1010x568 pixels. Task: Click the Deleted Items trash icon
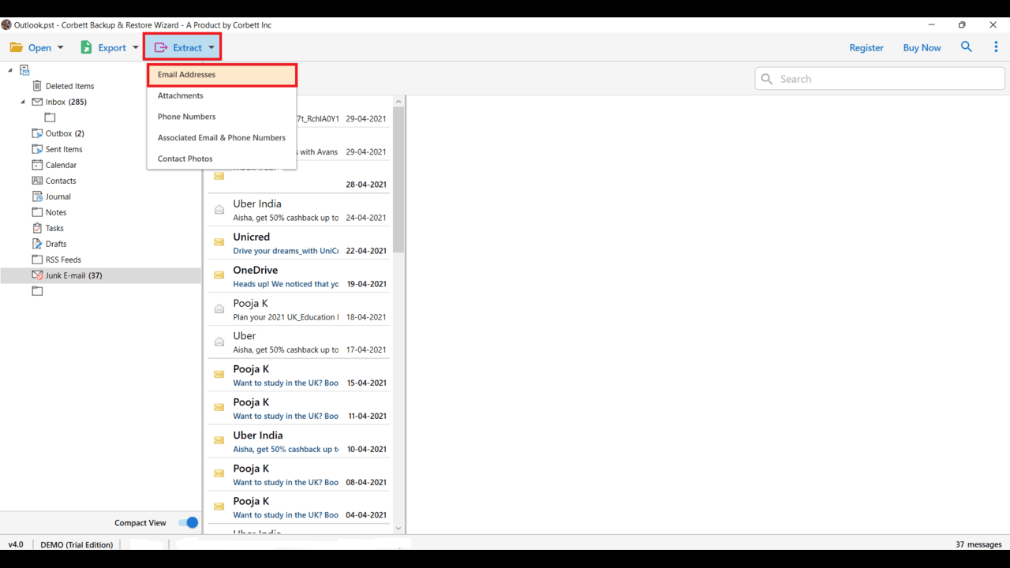pos(37,86)
